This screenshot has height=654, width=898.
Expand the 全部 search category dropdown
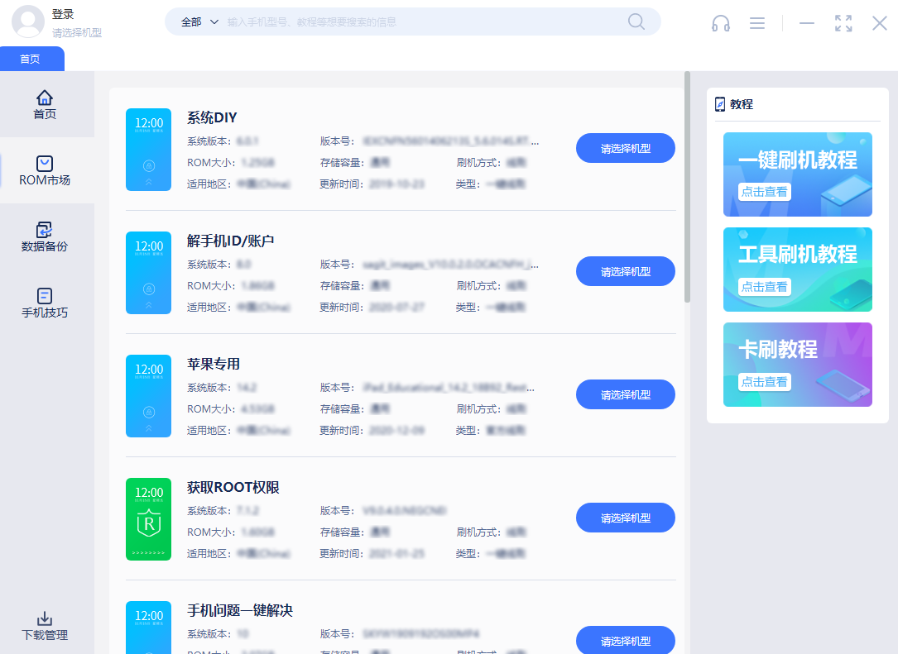coord(199,22)
